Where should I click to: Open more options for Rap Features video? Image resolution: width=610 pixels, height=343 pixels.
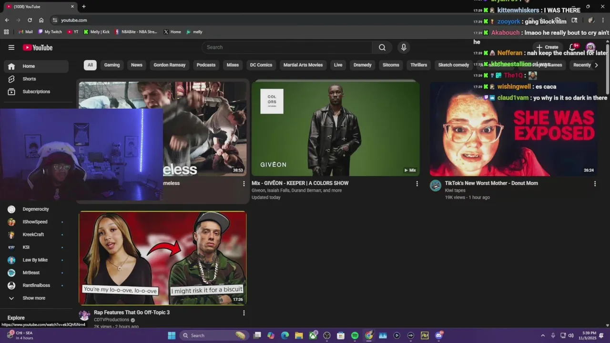[244, 313]
